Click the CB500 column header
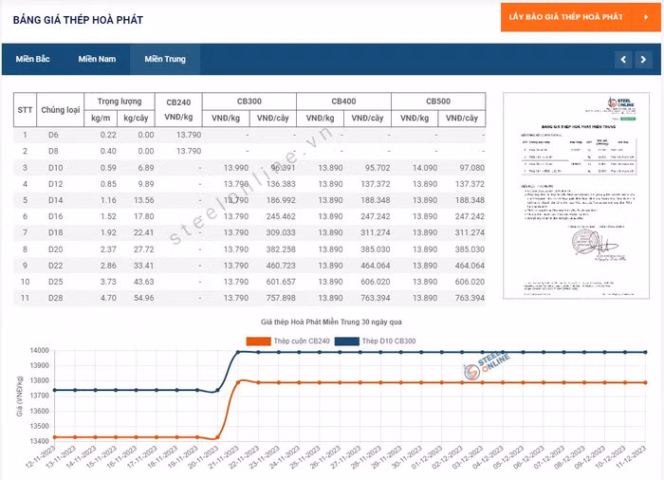The image size is (664, 480). click(x=437, y=101)
